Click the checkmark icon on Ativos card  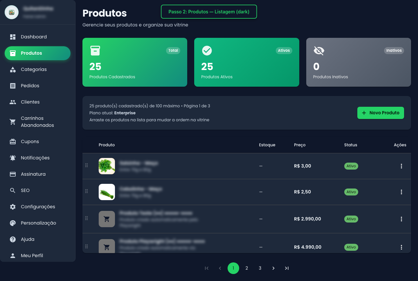pyautogui.click(x=207, y=50)
